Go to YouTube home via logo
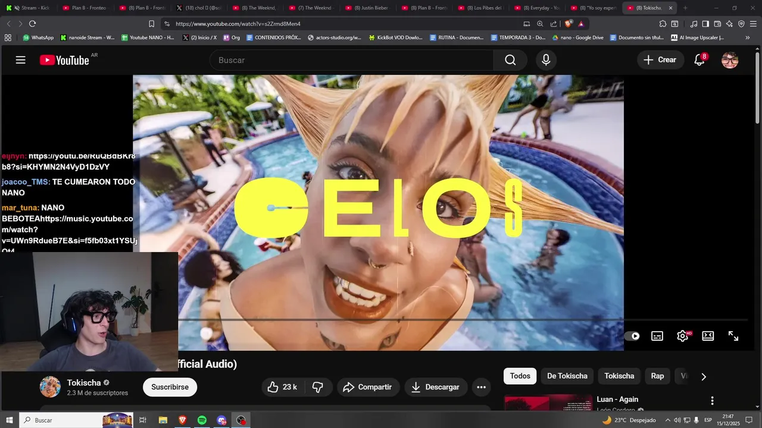The image size is (762, 428). (x=64, y=60)
